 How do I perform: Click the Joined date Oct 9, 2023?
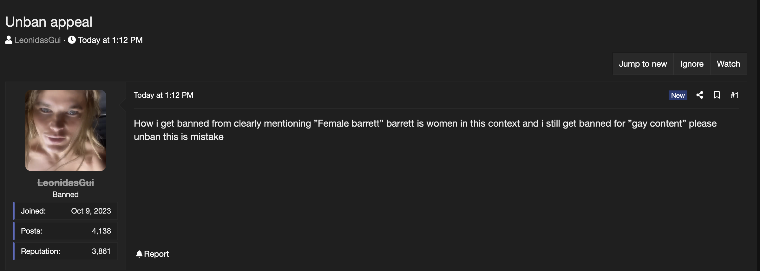pyautogui.click(x=91, y=211)
